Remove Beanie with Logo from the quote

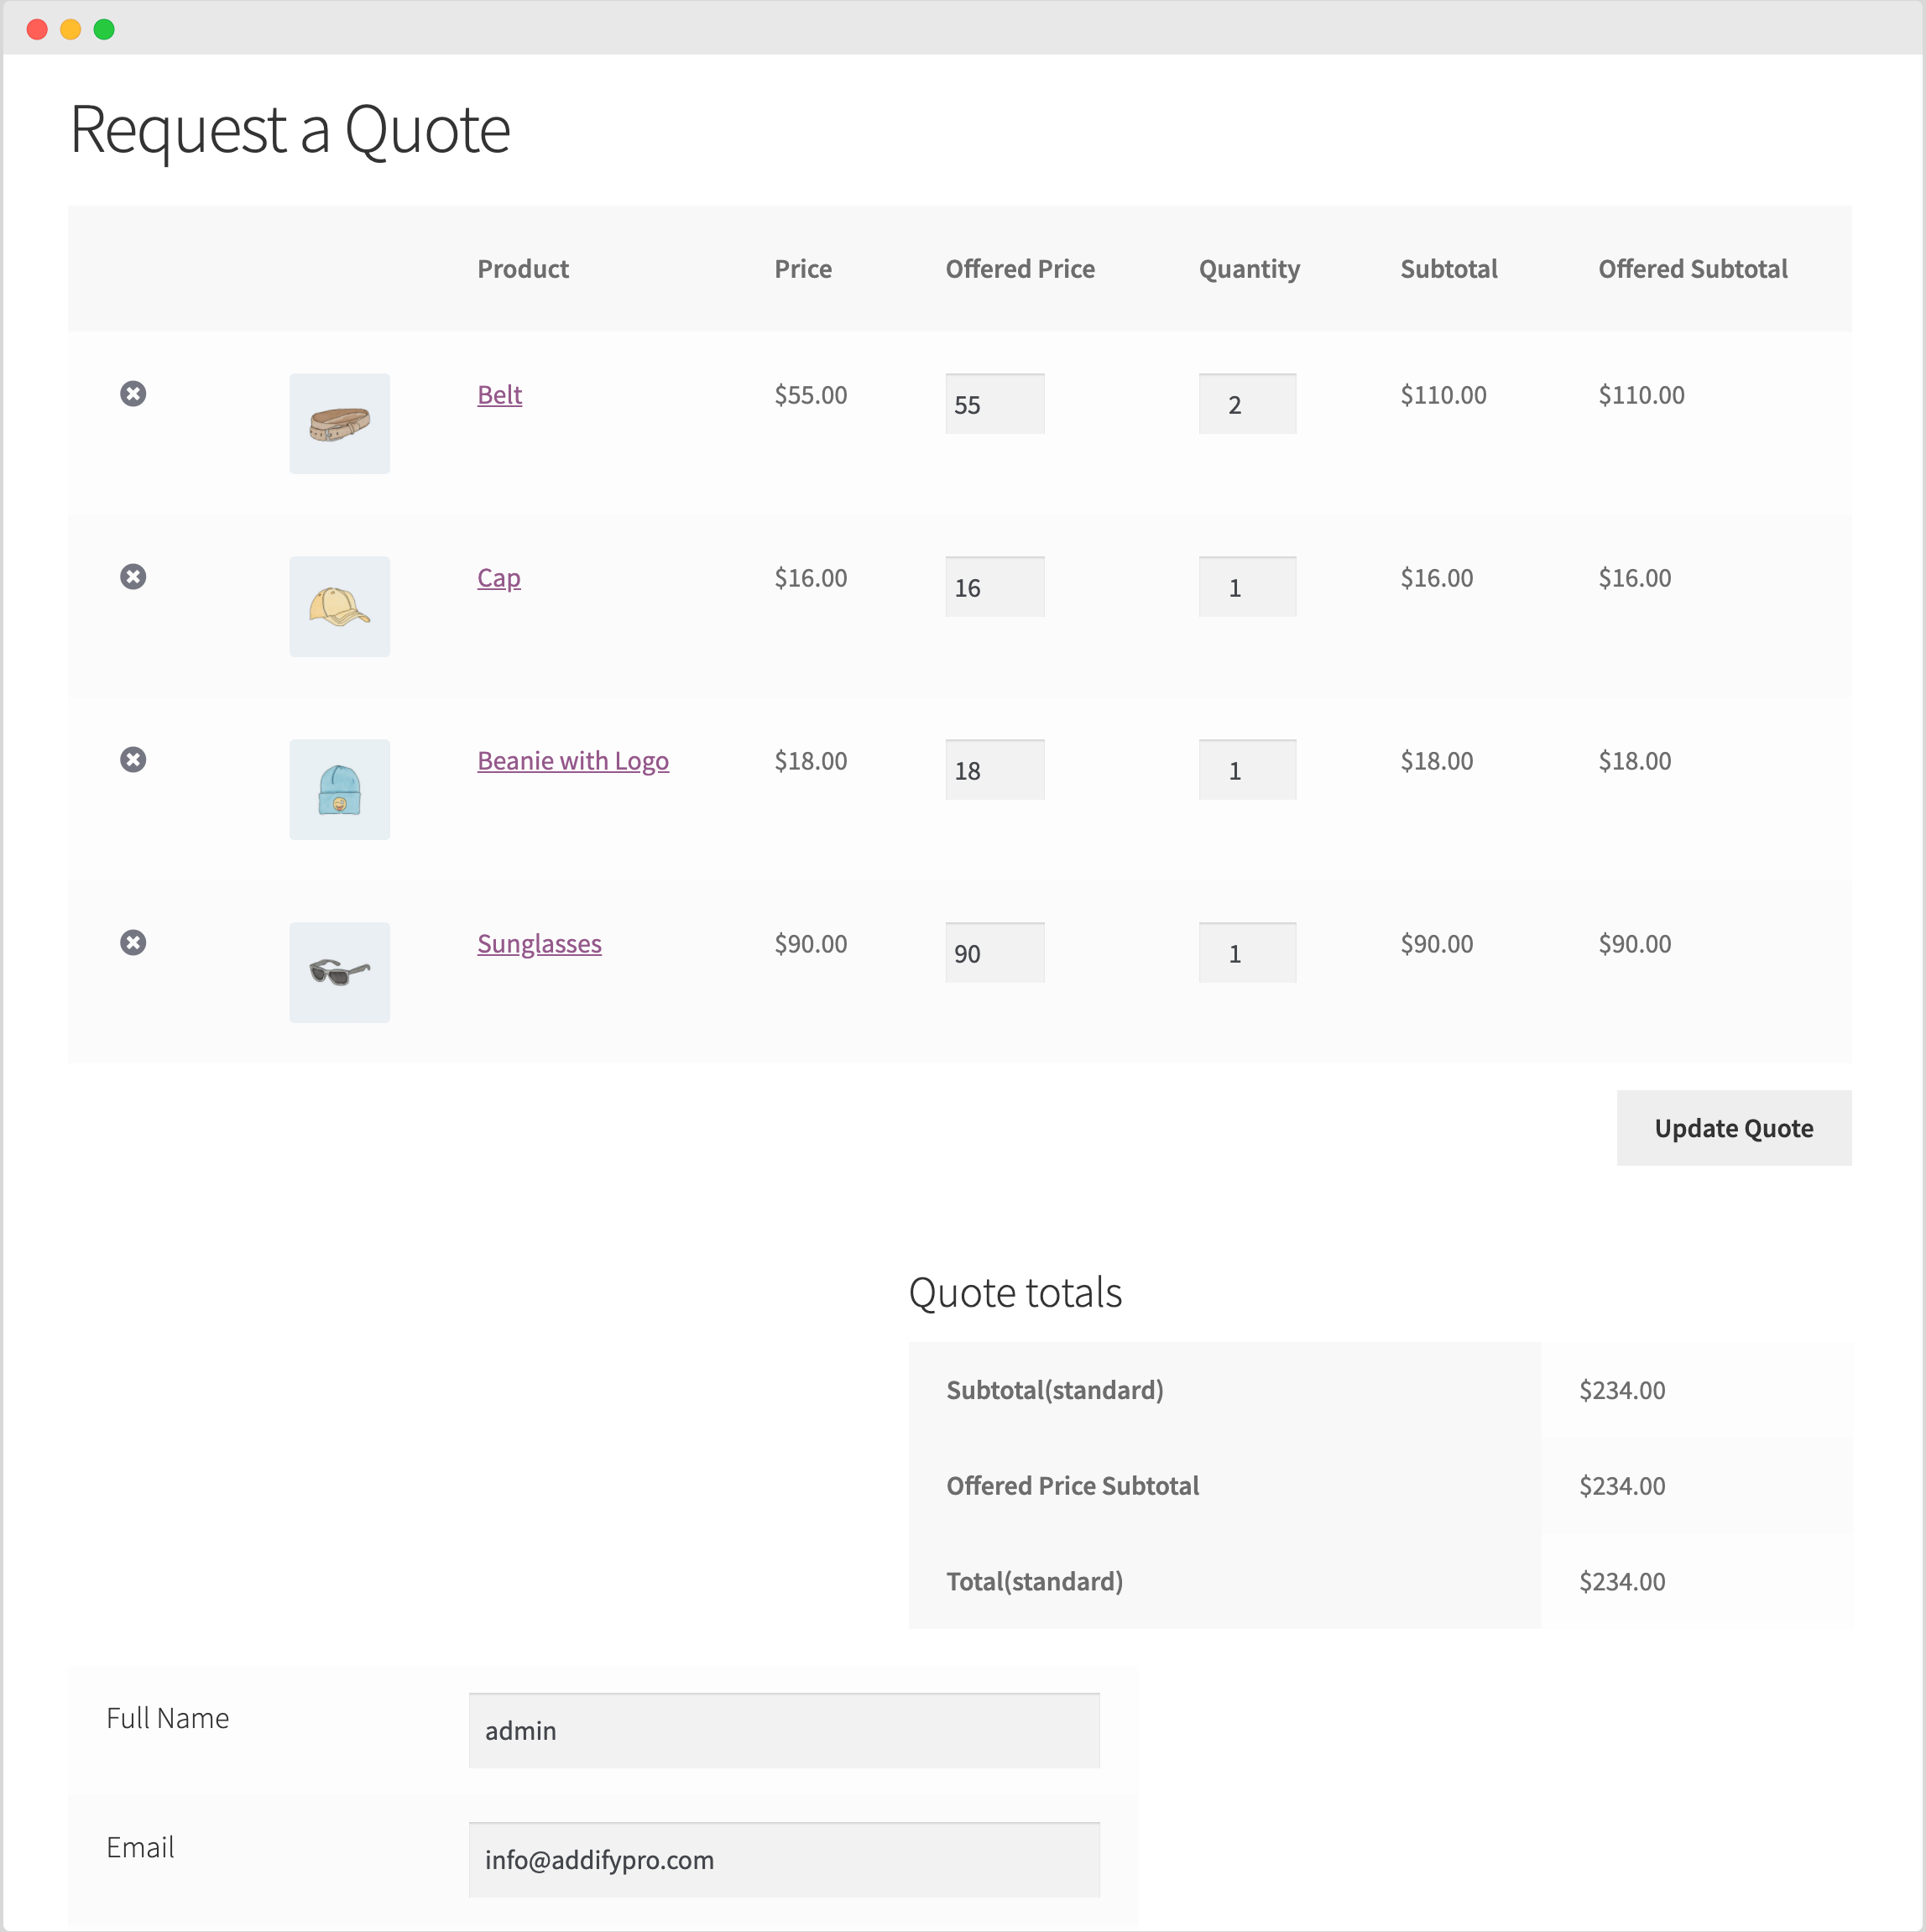click(x=134, y=759)
